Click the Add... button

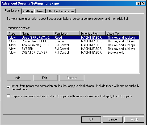[x=19, y=78]
